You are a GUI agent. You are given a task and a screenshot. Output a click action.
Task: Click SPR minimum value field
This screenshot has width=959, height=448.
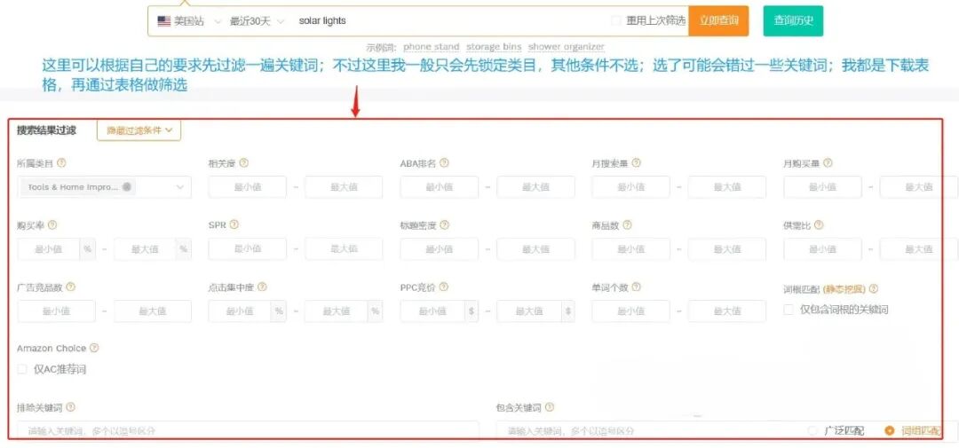pyautogui.click(x=247, y=248)
